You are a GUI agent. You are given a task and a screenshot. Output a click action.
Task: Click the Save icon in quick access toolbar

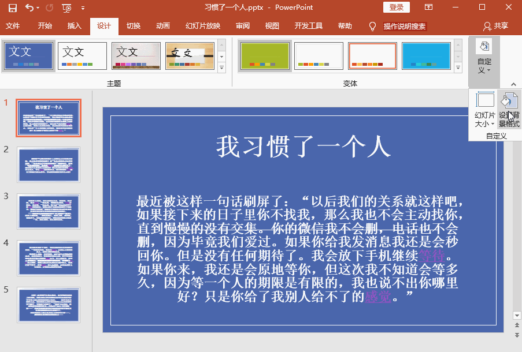tap(12, 8)
